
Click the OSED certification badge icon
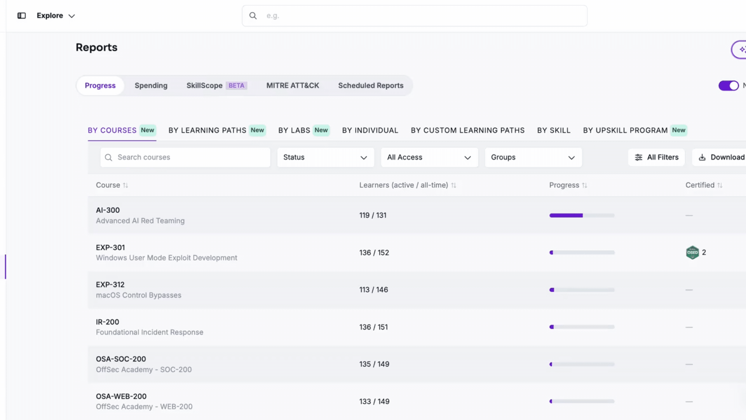pos(692,252)
